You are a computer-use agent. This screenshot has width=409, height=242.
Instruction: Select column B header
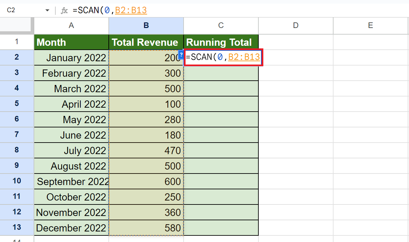coord(146,26)
